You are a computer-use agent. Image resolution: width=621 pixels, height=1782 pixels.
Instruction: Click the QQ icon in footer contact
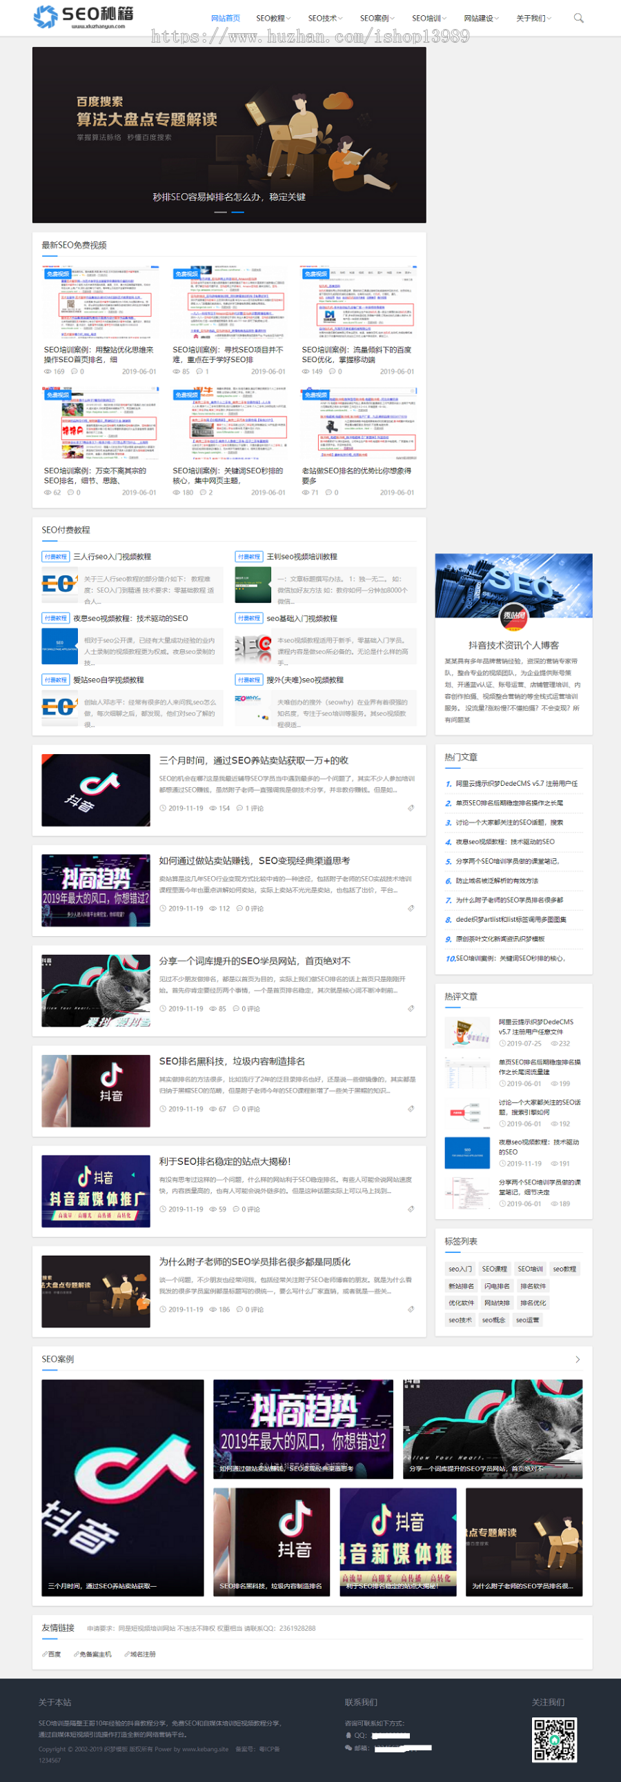pyautogui.click(x=348, y=1735)
